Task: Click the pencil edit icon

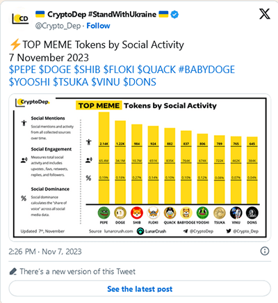Action: point(13,272)
